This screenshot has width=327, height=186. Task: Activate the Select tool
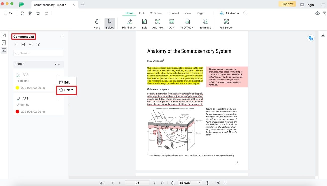110,24
